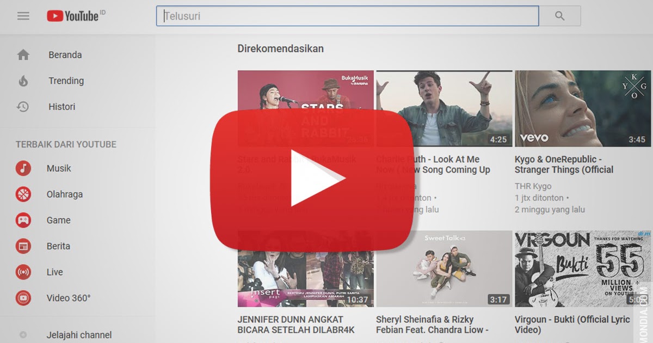Open the Sweet Talk video thumbnail
The height and width of the screenshot is (343, 653).
coord(444,269)
